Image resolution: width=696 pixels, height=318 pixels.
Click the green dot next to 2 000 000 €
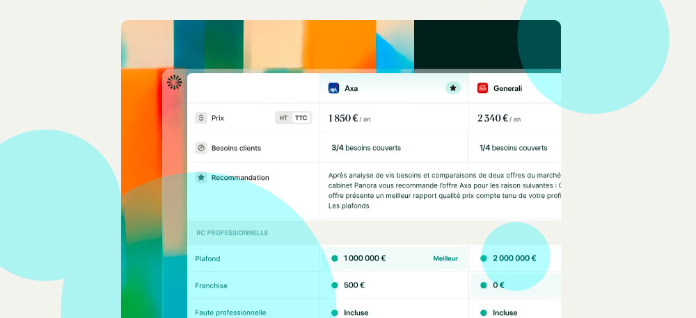(484, 258)
